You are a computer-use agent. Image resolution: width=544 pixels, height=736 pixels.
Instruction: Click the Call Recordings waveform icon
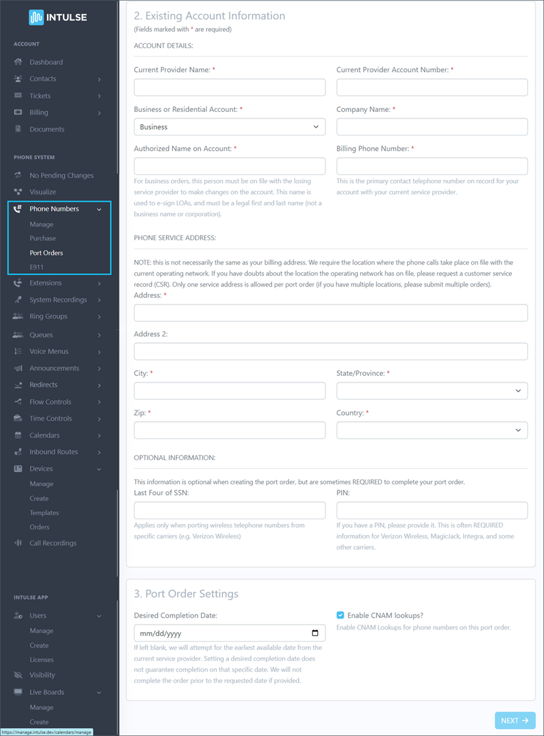pos(18,543)
